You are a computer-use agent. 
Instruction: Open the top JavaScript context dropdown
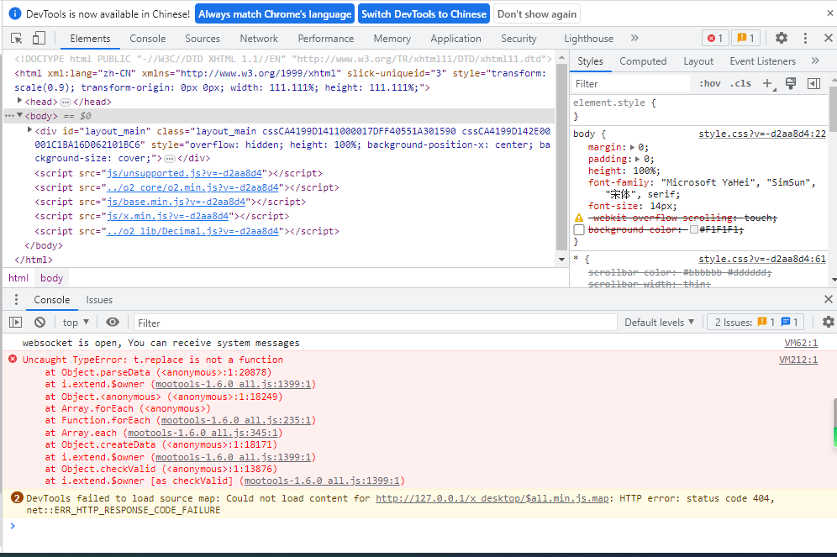75,323
